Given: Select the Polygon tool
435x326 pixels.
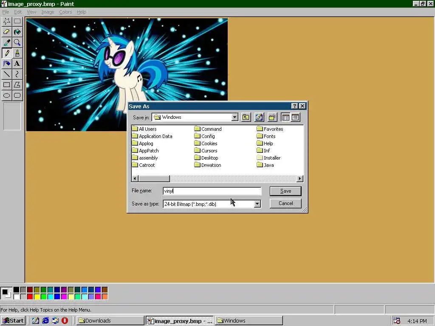Looking at the screenshot, I should click(17, 85).
